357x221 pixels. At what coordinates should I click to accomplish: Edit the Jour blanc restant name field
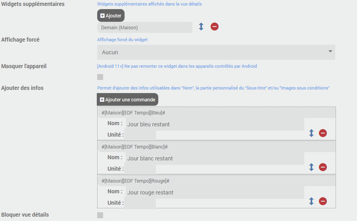click(x=214, y=158)
